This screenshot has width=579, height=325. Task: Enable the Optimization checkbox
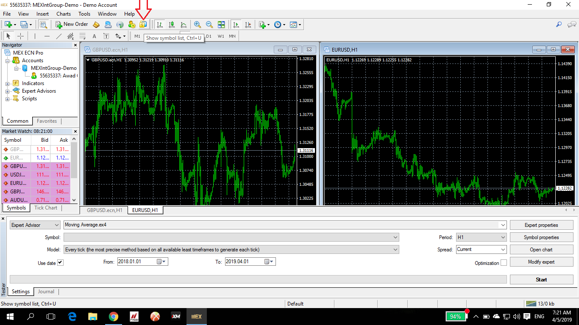point(504,263)
